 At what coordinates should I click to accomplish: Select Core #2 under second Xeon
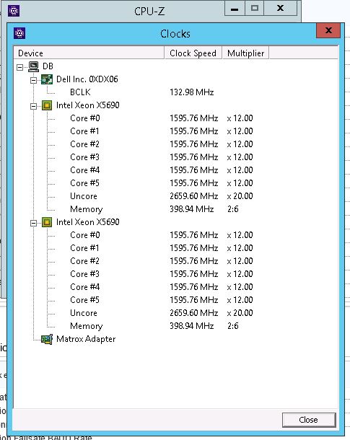coord(84,261)
